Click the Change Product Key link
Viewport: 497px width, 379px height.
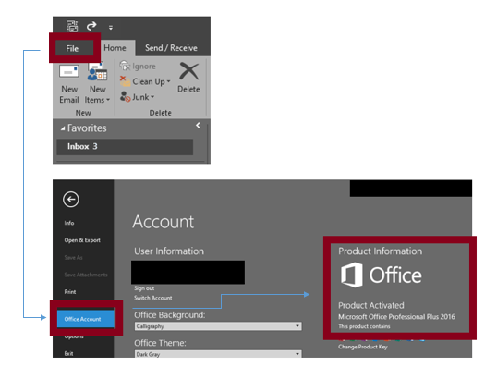tap(363, 347)
